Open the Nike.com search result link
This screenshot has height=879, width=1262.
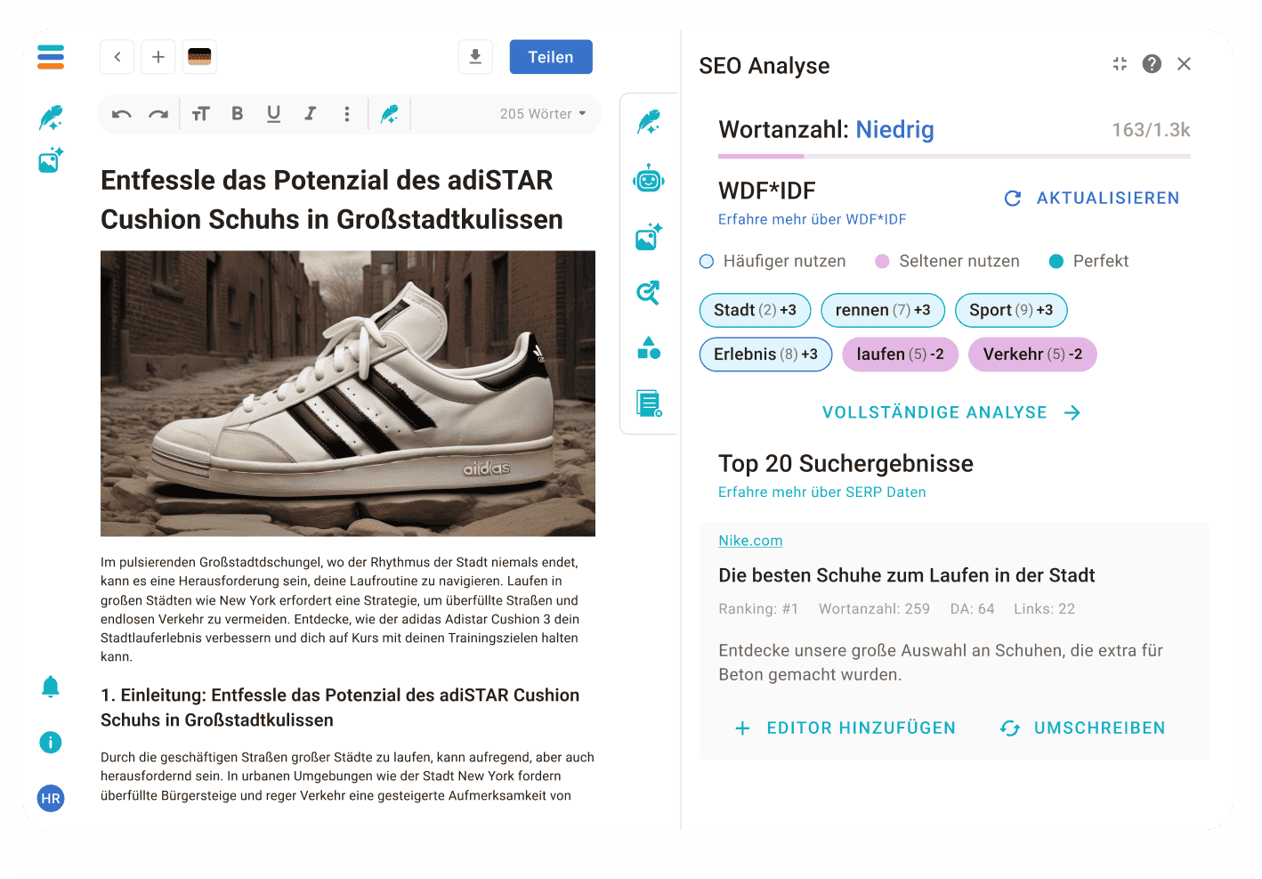[750, 541]
